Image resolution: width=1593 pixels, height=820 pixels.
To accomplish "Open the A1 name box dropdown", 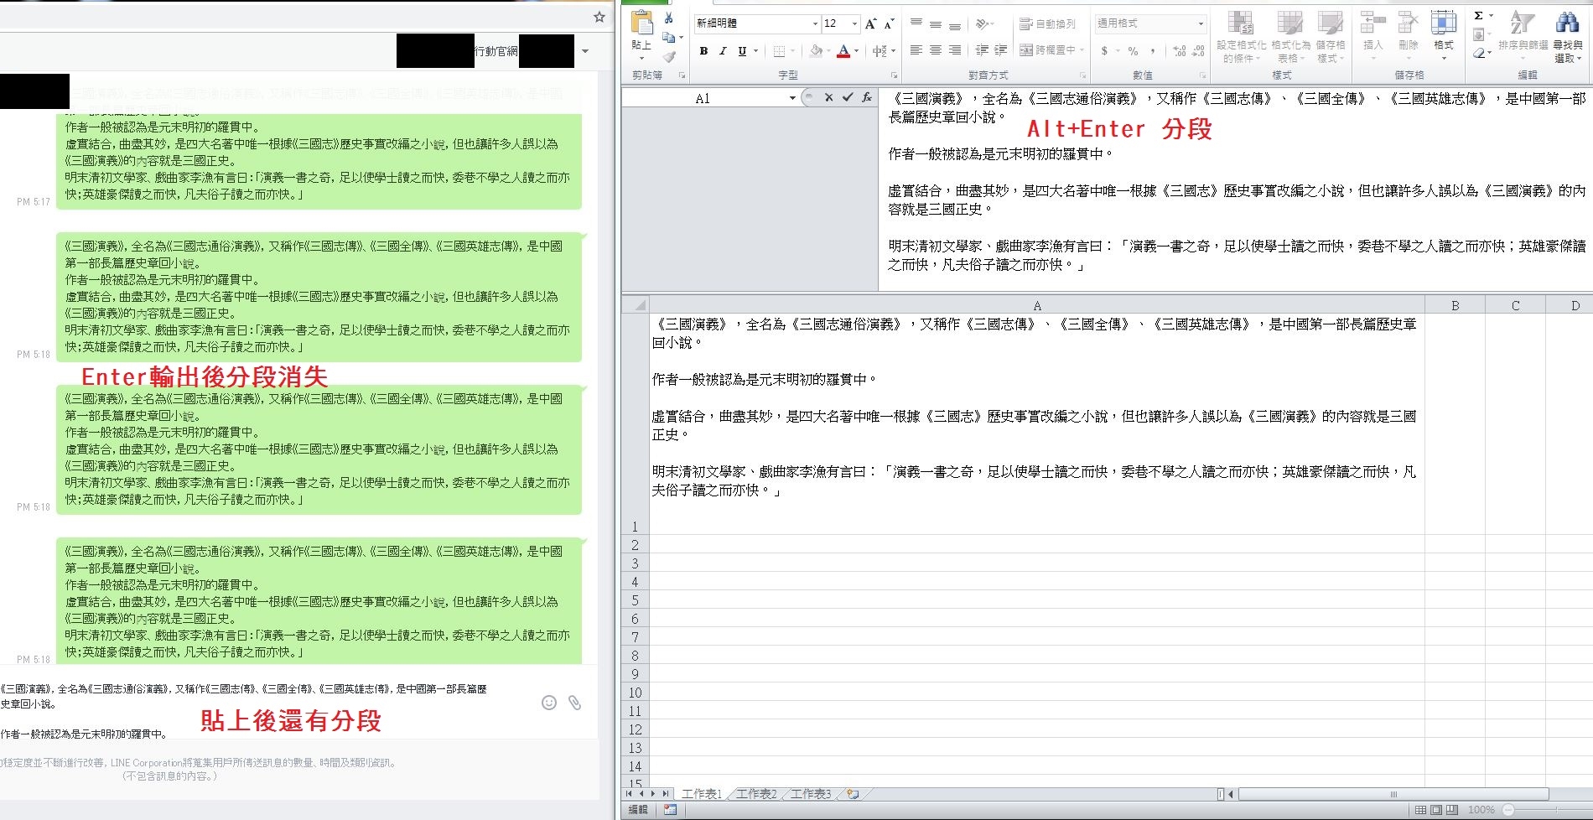I will (x=792, y=98).
